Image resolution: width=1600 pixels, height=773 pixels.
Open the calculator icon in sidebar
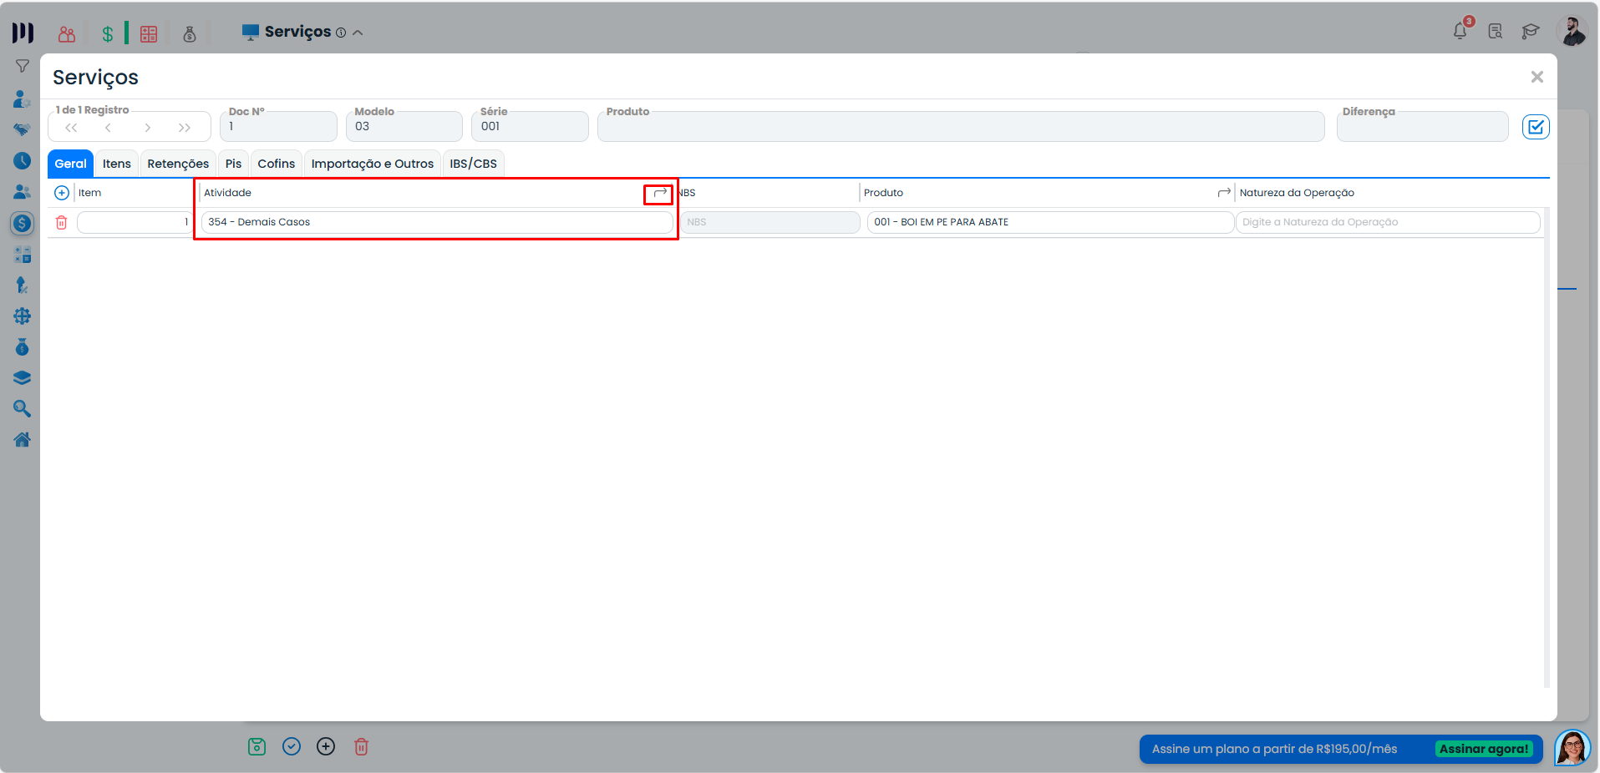[23, 255]
